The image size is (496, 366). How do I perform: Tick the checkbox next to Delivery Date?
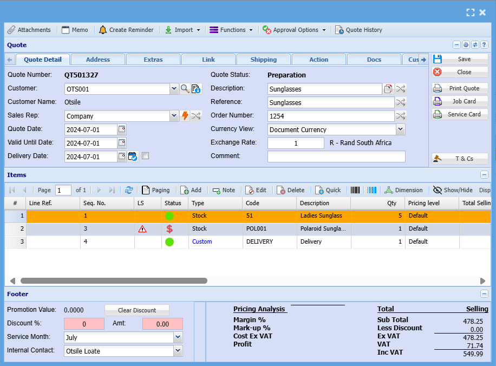tap(145, 156)
